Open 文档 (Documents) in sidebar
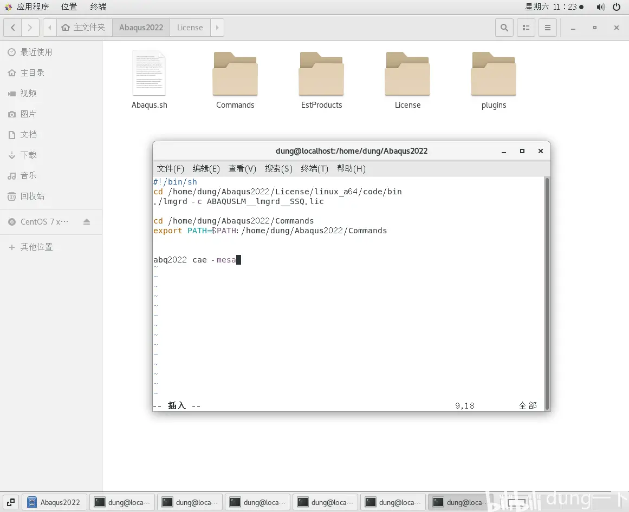629x512 pixels. pos(51,134)
